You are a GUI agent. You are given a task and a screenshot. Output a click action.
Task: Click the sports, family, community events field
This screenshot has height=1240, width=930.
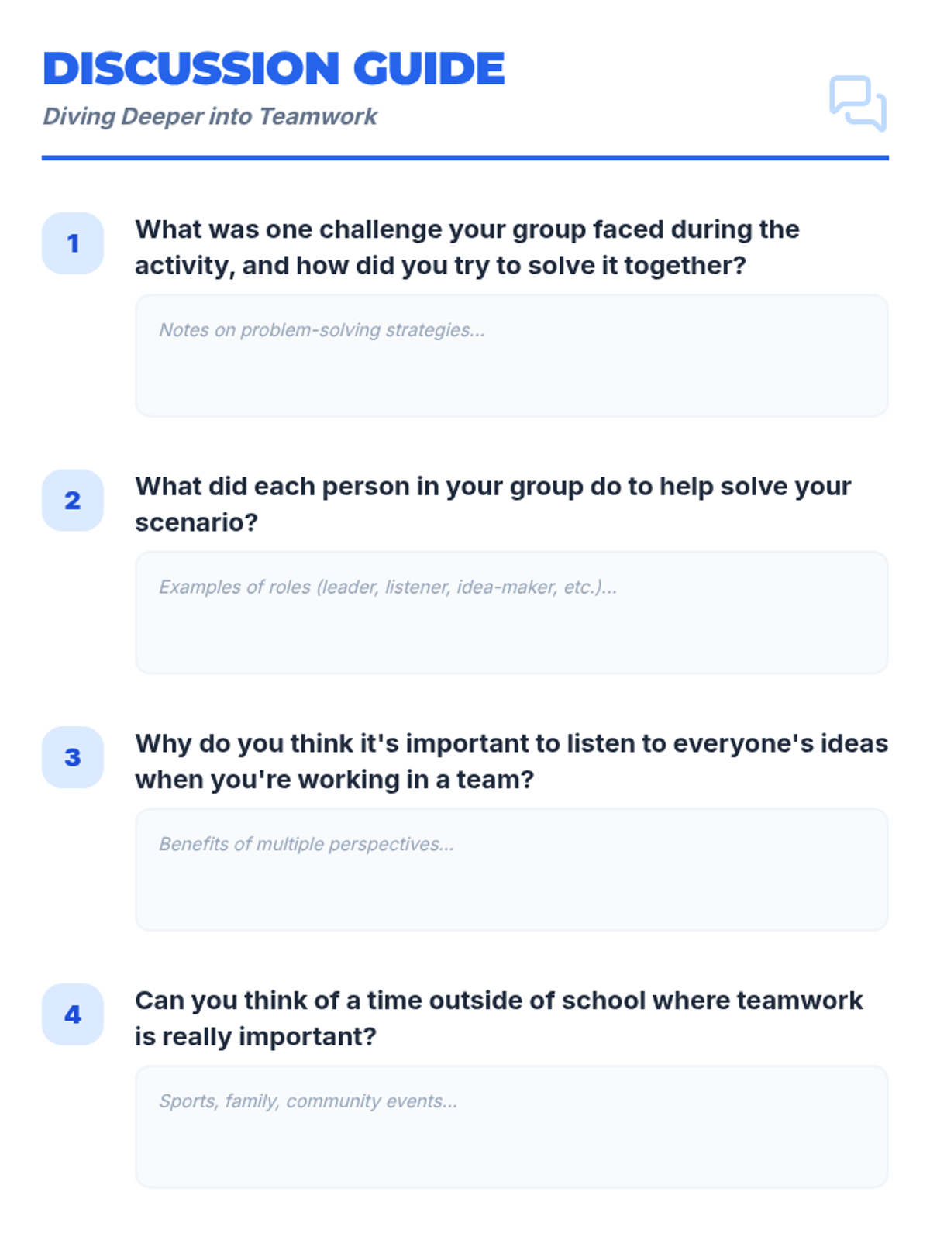pos(511,1127)
